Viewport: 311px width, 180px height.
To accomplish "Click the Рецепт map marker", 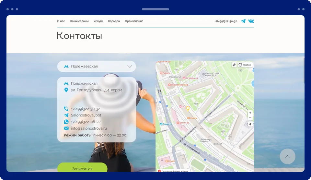I will coord(170,161).
